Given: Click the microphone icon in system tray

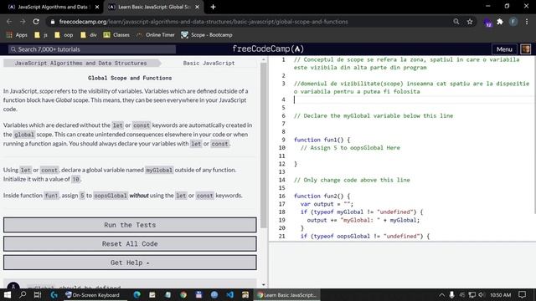Looking at the screenshot, I should 451,295.
